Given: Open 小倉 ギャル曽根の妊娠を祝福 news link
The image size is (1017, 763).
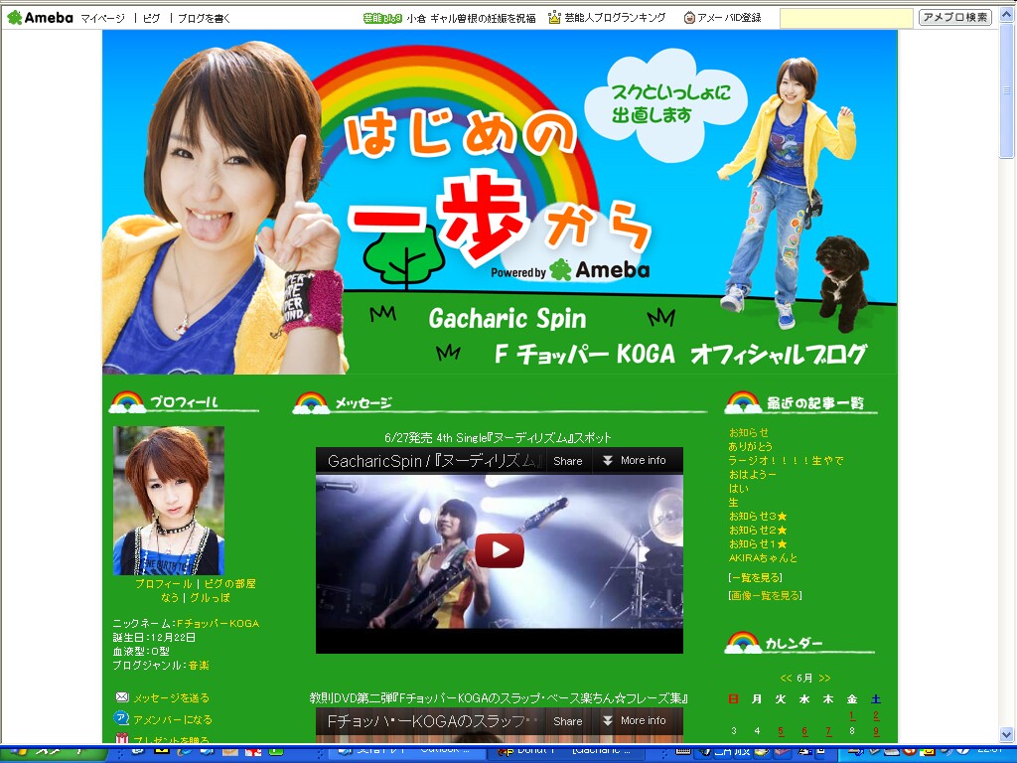Looking at the screenshot, I should (x=472, y=18).
